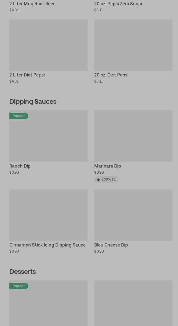Click the Dipping Sauces section heading
The image size is (178, 326).
(33, 102)
